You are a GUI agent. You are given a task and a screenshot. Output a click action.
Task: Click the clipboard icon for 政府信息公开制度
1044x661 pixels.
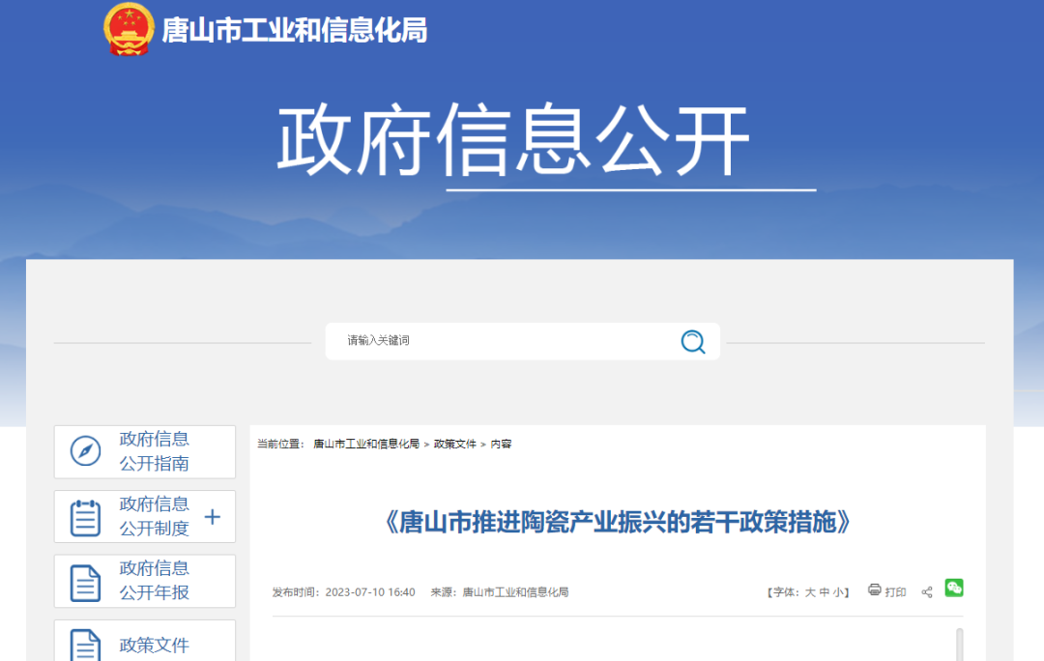coord(85,517)
